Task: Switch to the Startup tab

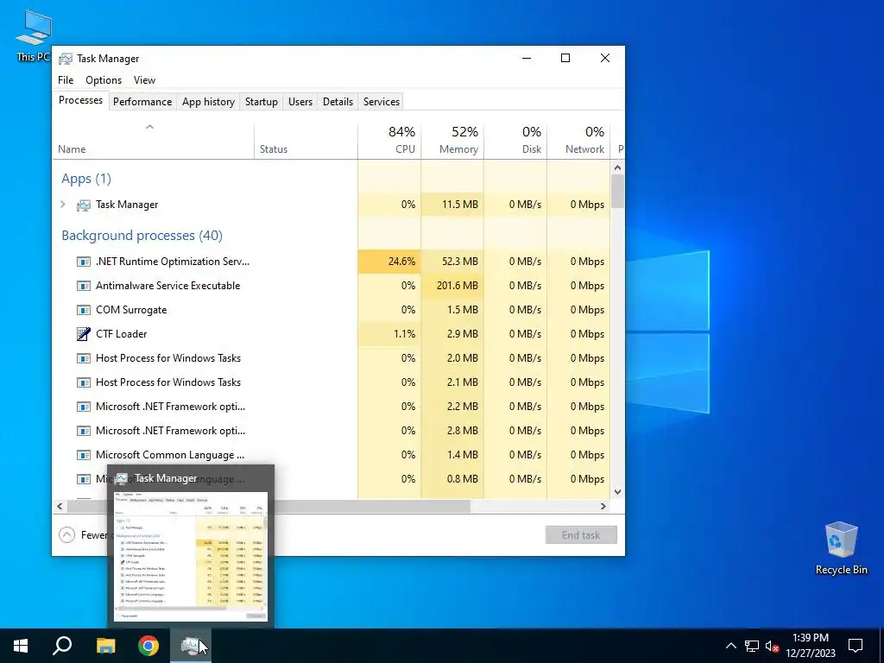Action: (x=261, y=102)
